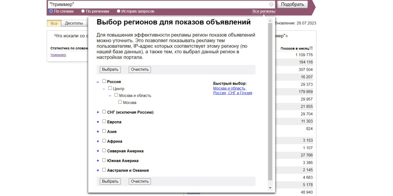393x196 pixels.
Task: Click the 307 504 impressions value
Action: click(x=306, y=70)
